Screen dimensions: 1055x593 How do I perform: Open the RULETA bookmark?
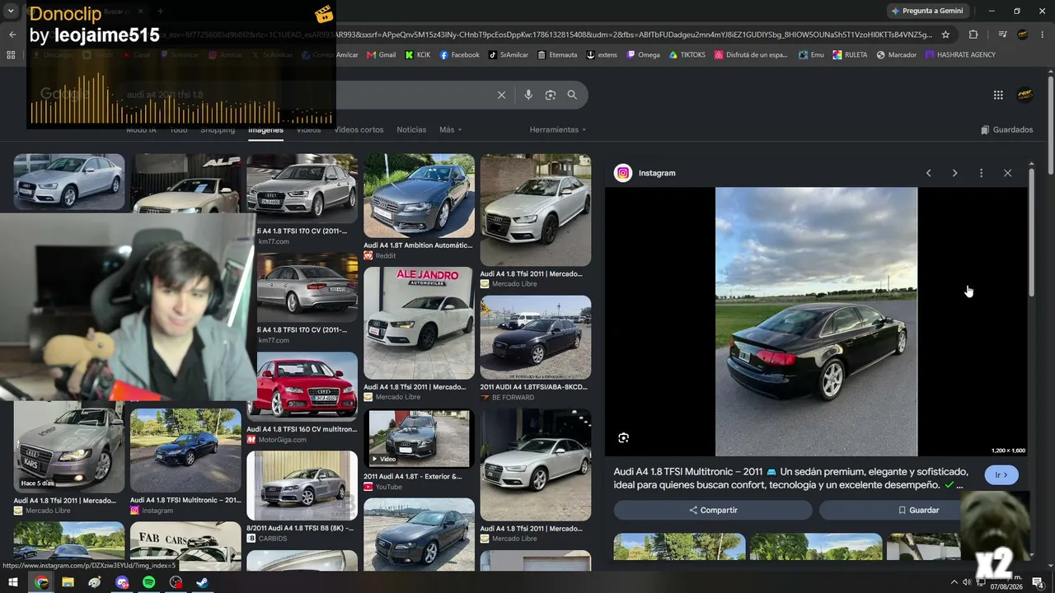tap(850, 55)
